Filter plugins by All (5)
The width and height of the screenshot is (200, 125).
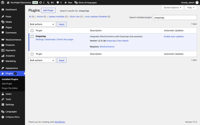pos(32,17)
